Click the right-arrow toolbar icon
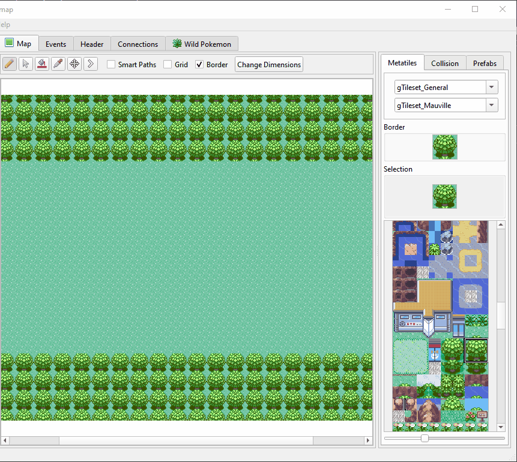The height and width of the screenshot is (462, 517). [91, 64]
